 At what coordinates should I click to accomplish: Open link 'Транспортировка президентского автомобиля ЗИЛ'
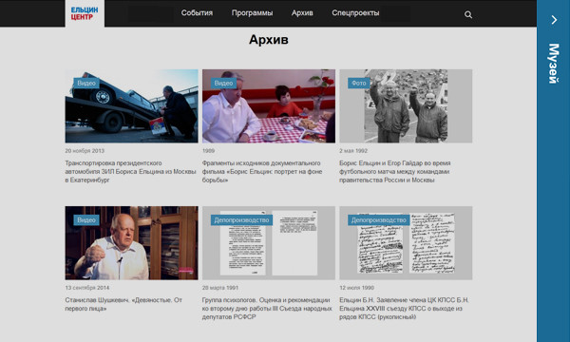tap(130, 172)
